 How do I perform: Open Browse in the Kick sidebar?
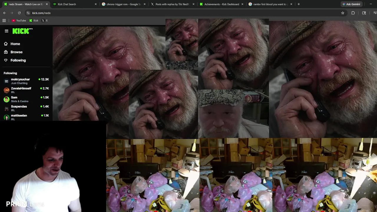tap(16, 52)
